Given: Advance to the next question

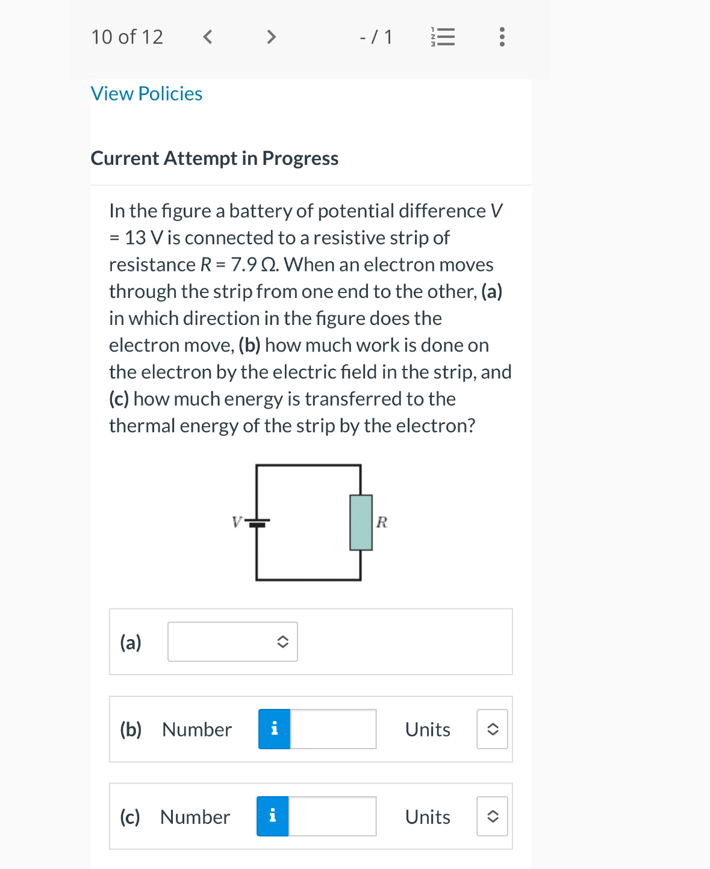Looking at the screenshot, I should [x=270, y=37].
